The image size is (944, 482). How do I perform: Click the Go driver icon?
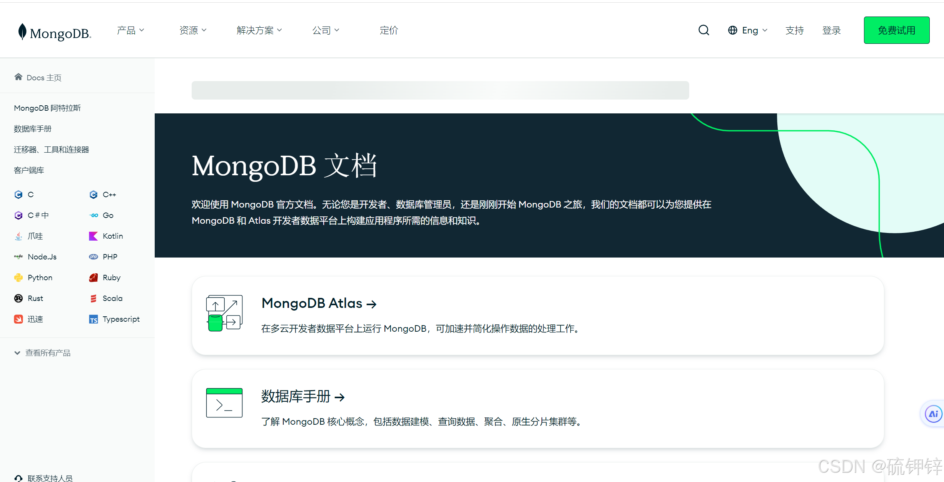point(93,215)
